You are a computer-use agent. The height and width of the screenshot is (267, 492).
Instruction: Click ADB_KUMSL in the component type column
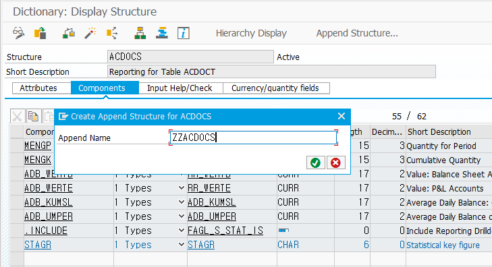tap(212, 202)
